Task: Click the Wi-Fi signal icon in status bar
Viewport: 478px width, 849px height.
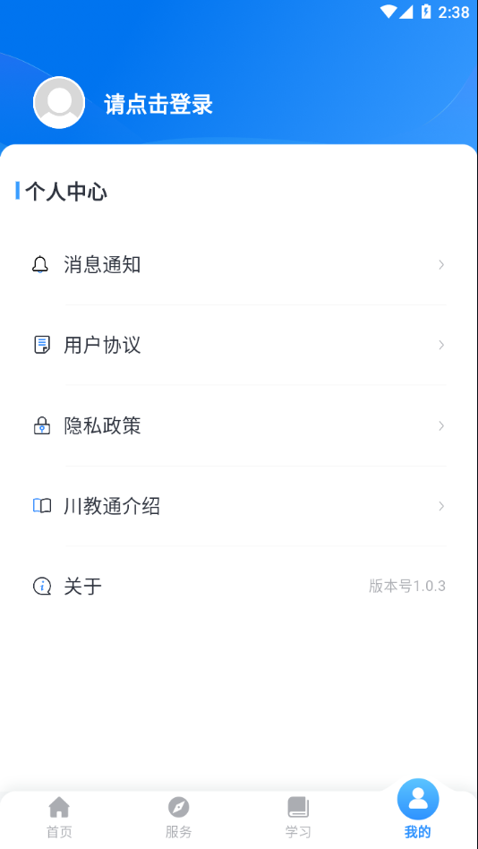Action: [x=388, y=12]
